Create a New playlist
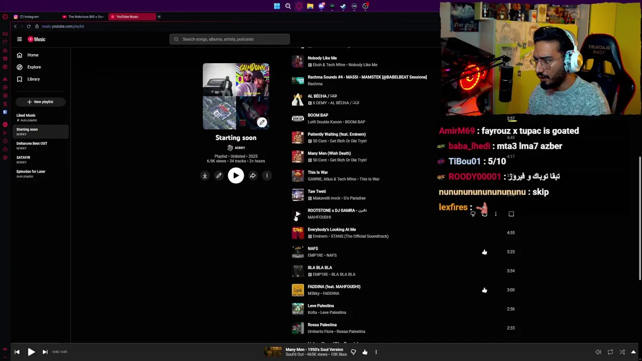 tap(40, 102)
